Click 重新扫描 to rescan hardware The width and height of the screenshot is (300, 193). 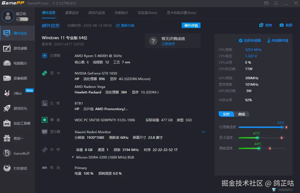[x=125, y=25]
